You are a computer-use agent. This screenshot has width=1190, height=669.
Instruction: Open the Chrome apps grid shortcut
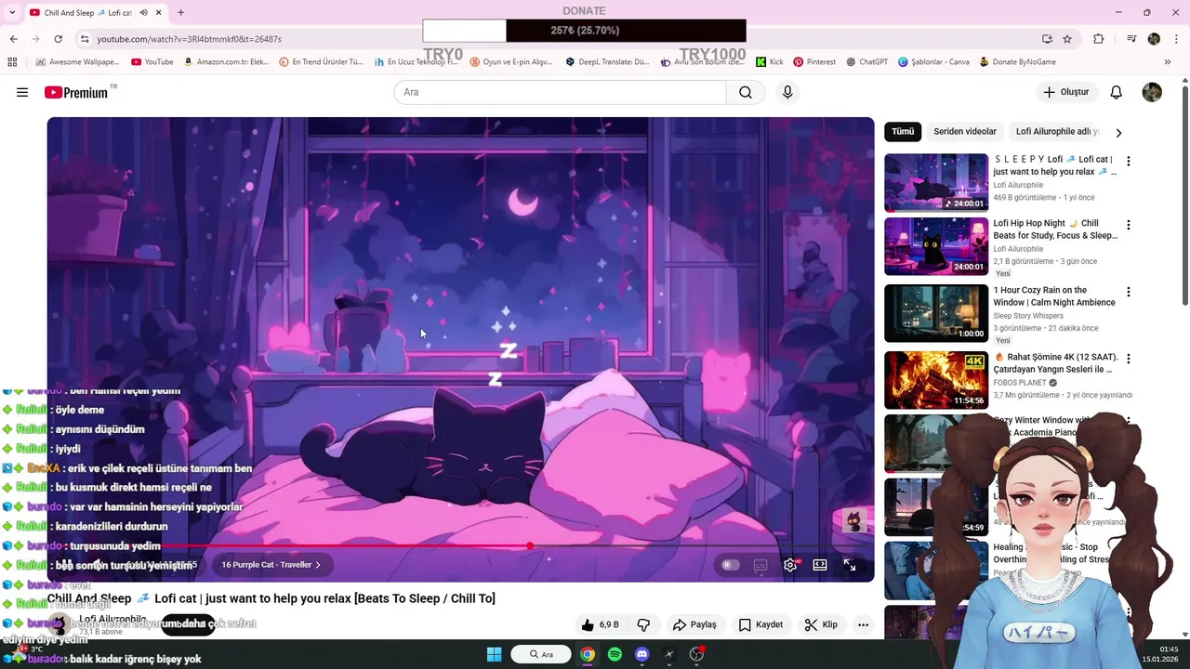pyautogui.click(x=12, y=62)
